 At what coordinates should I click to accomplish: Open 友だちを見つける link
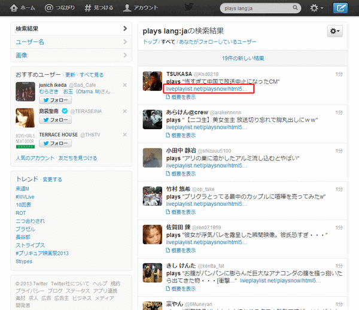pyautogui.click(x=78, y=158)
